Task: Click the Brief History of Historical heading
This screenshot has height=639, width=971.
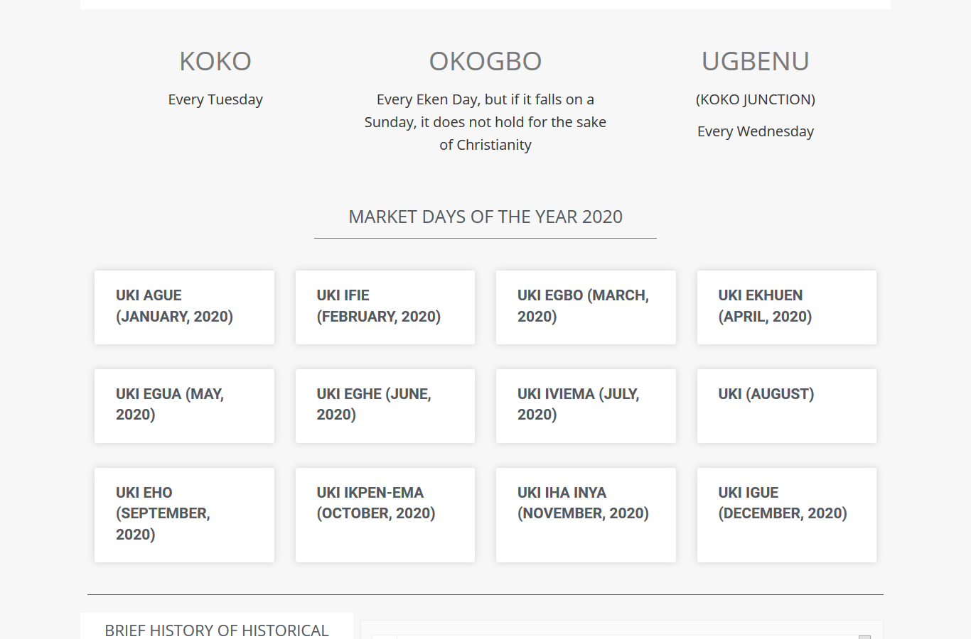Action: 216,630
